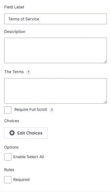
Task: Mark the field as Required
Action: pyautogui.click(x=8, y=180)
